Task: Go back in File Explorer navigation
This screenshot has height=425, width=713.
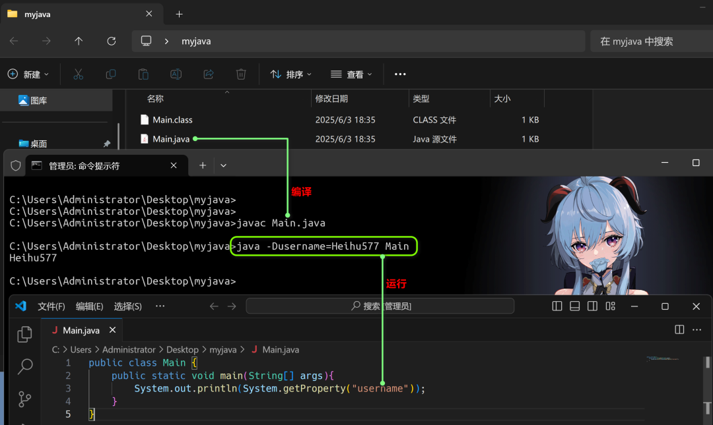Action: (x=14, y=42)
